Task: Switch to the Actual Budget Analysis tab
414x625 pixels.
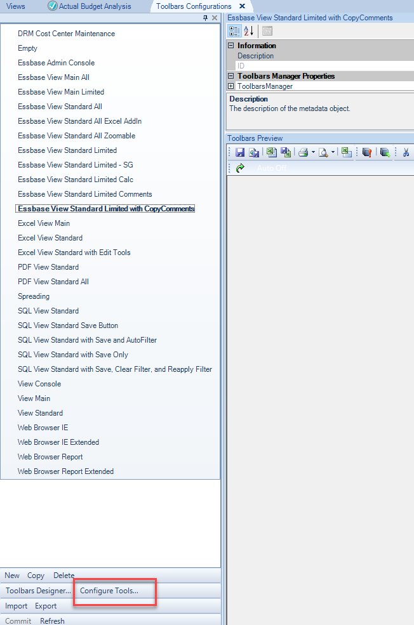Action: coord(90,6)
